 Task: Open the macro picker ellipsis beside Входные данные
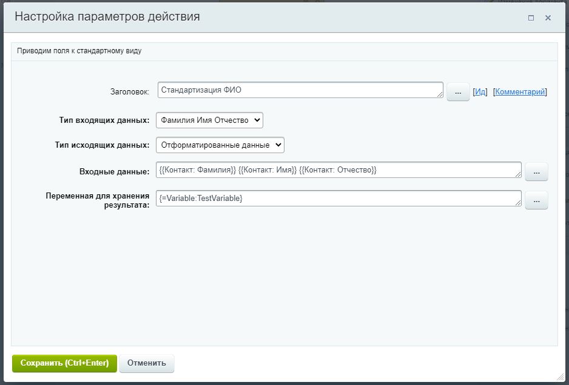536,171
